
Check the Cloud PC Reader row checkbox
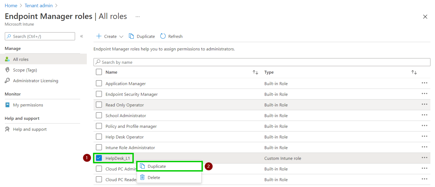coord(99,179)
